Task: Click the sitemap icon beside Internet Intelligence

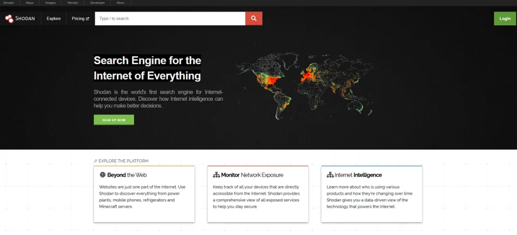Action: point(330,175)
